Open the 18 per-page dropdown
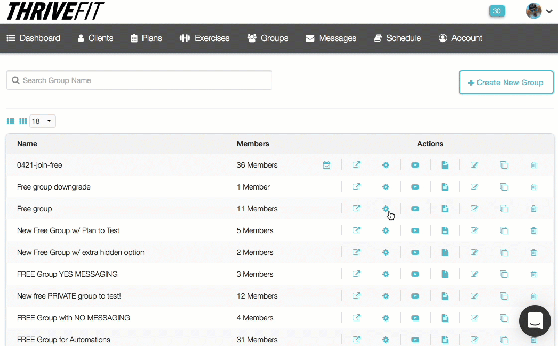Image resolution: width=558 pixels, height=346 pixels. 43,121
